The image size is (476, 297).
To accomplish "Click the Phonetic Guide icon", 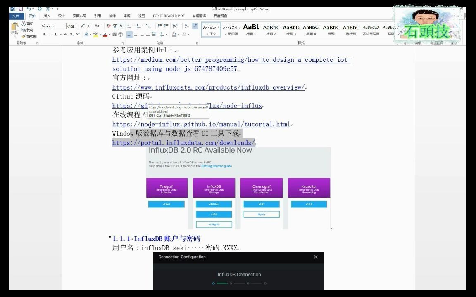I will pyautogui.click(x=114, y=26).
